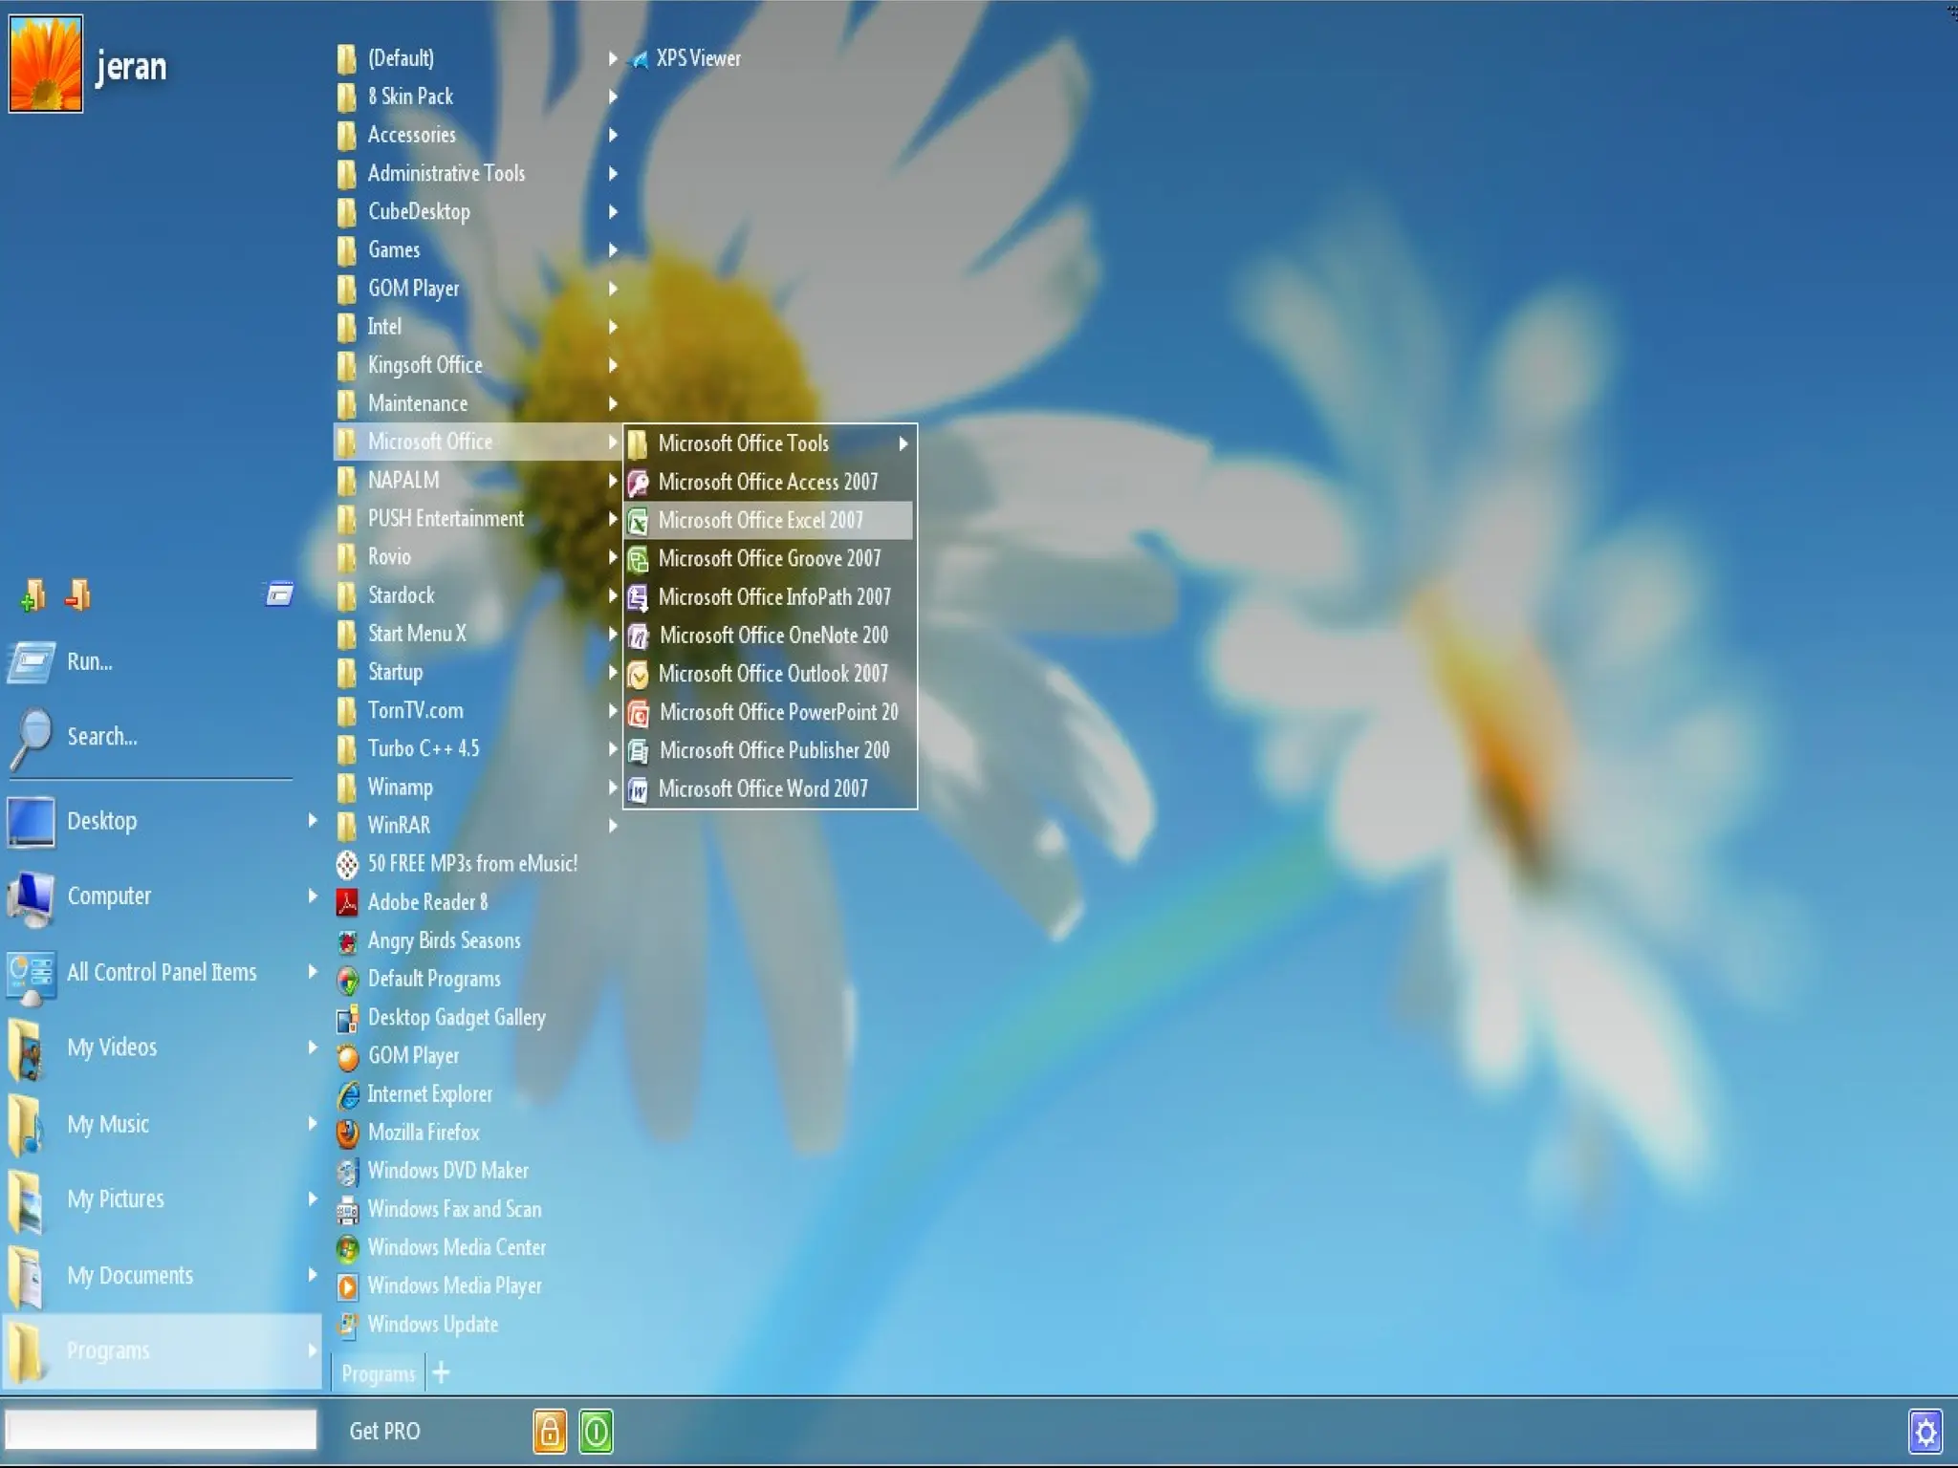Click the Get PRO link

pyautogui.click(x=384, y=1431)
